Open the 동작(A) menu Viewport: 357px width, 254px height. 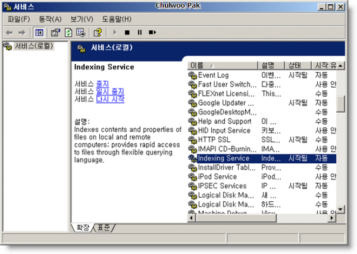[x=50, y=19]
